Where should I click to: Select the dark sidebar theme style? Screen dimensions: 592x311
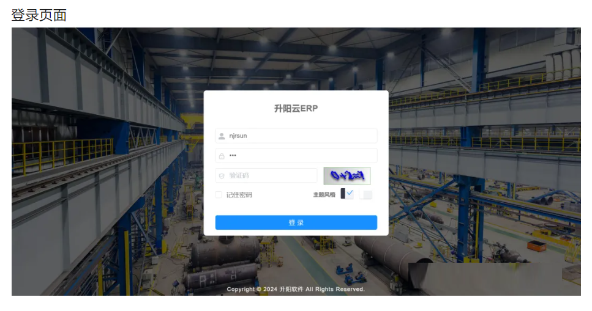347,194
